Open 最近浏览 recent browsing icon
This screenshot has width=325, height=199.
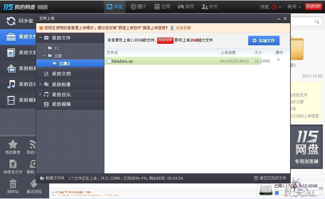pyautogui.click(x=34, y=184)
